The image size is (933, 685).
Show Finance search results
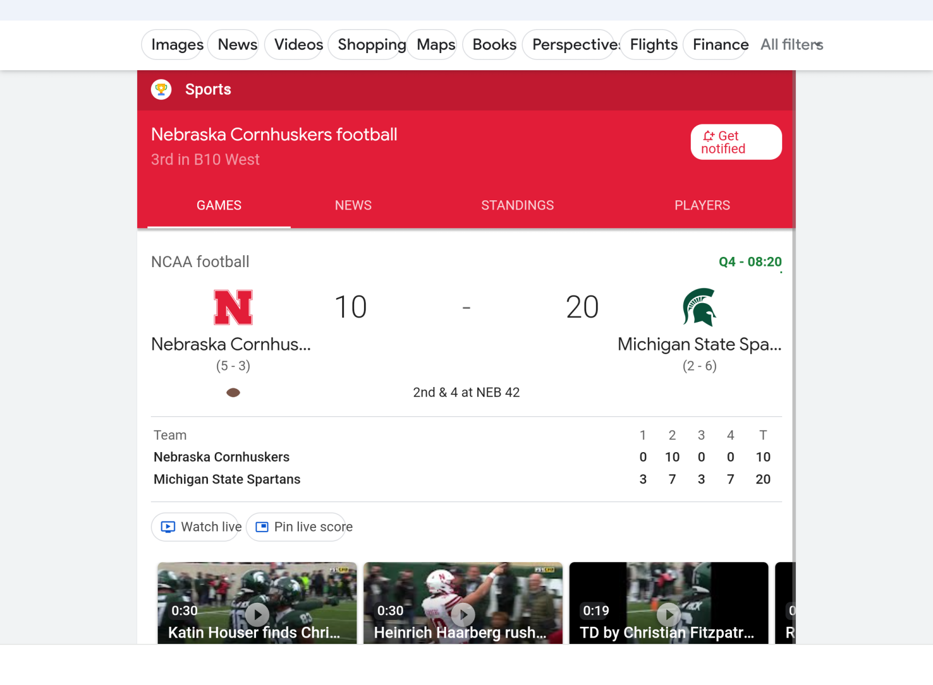[x=720, y=45]
